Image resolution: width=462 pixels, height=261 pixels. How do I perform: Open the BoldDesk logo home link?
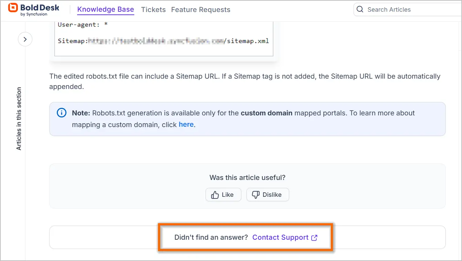34,9
